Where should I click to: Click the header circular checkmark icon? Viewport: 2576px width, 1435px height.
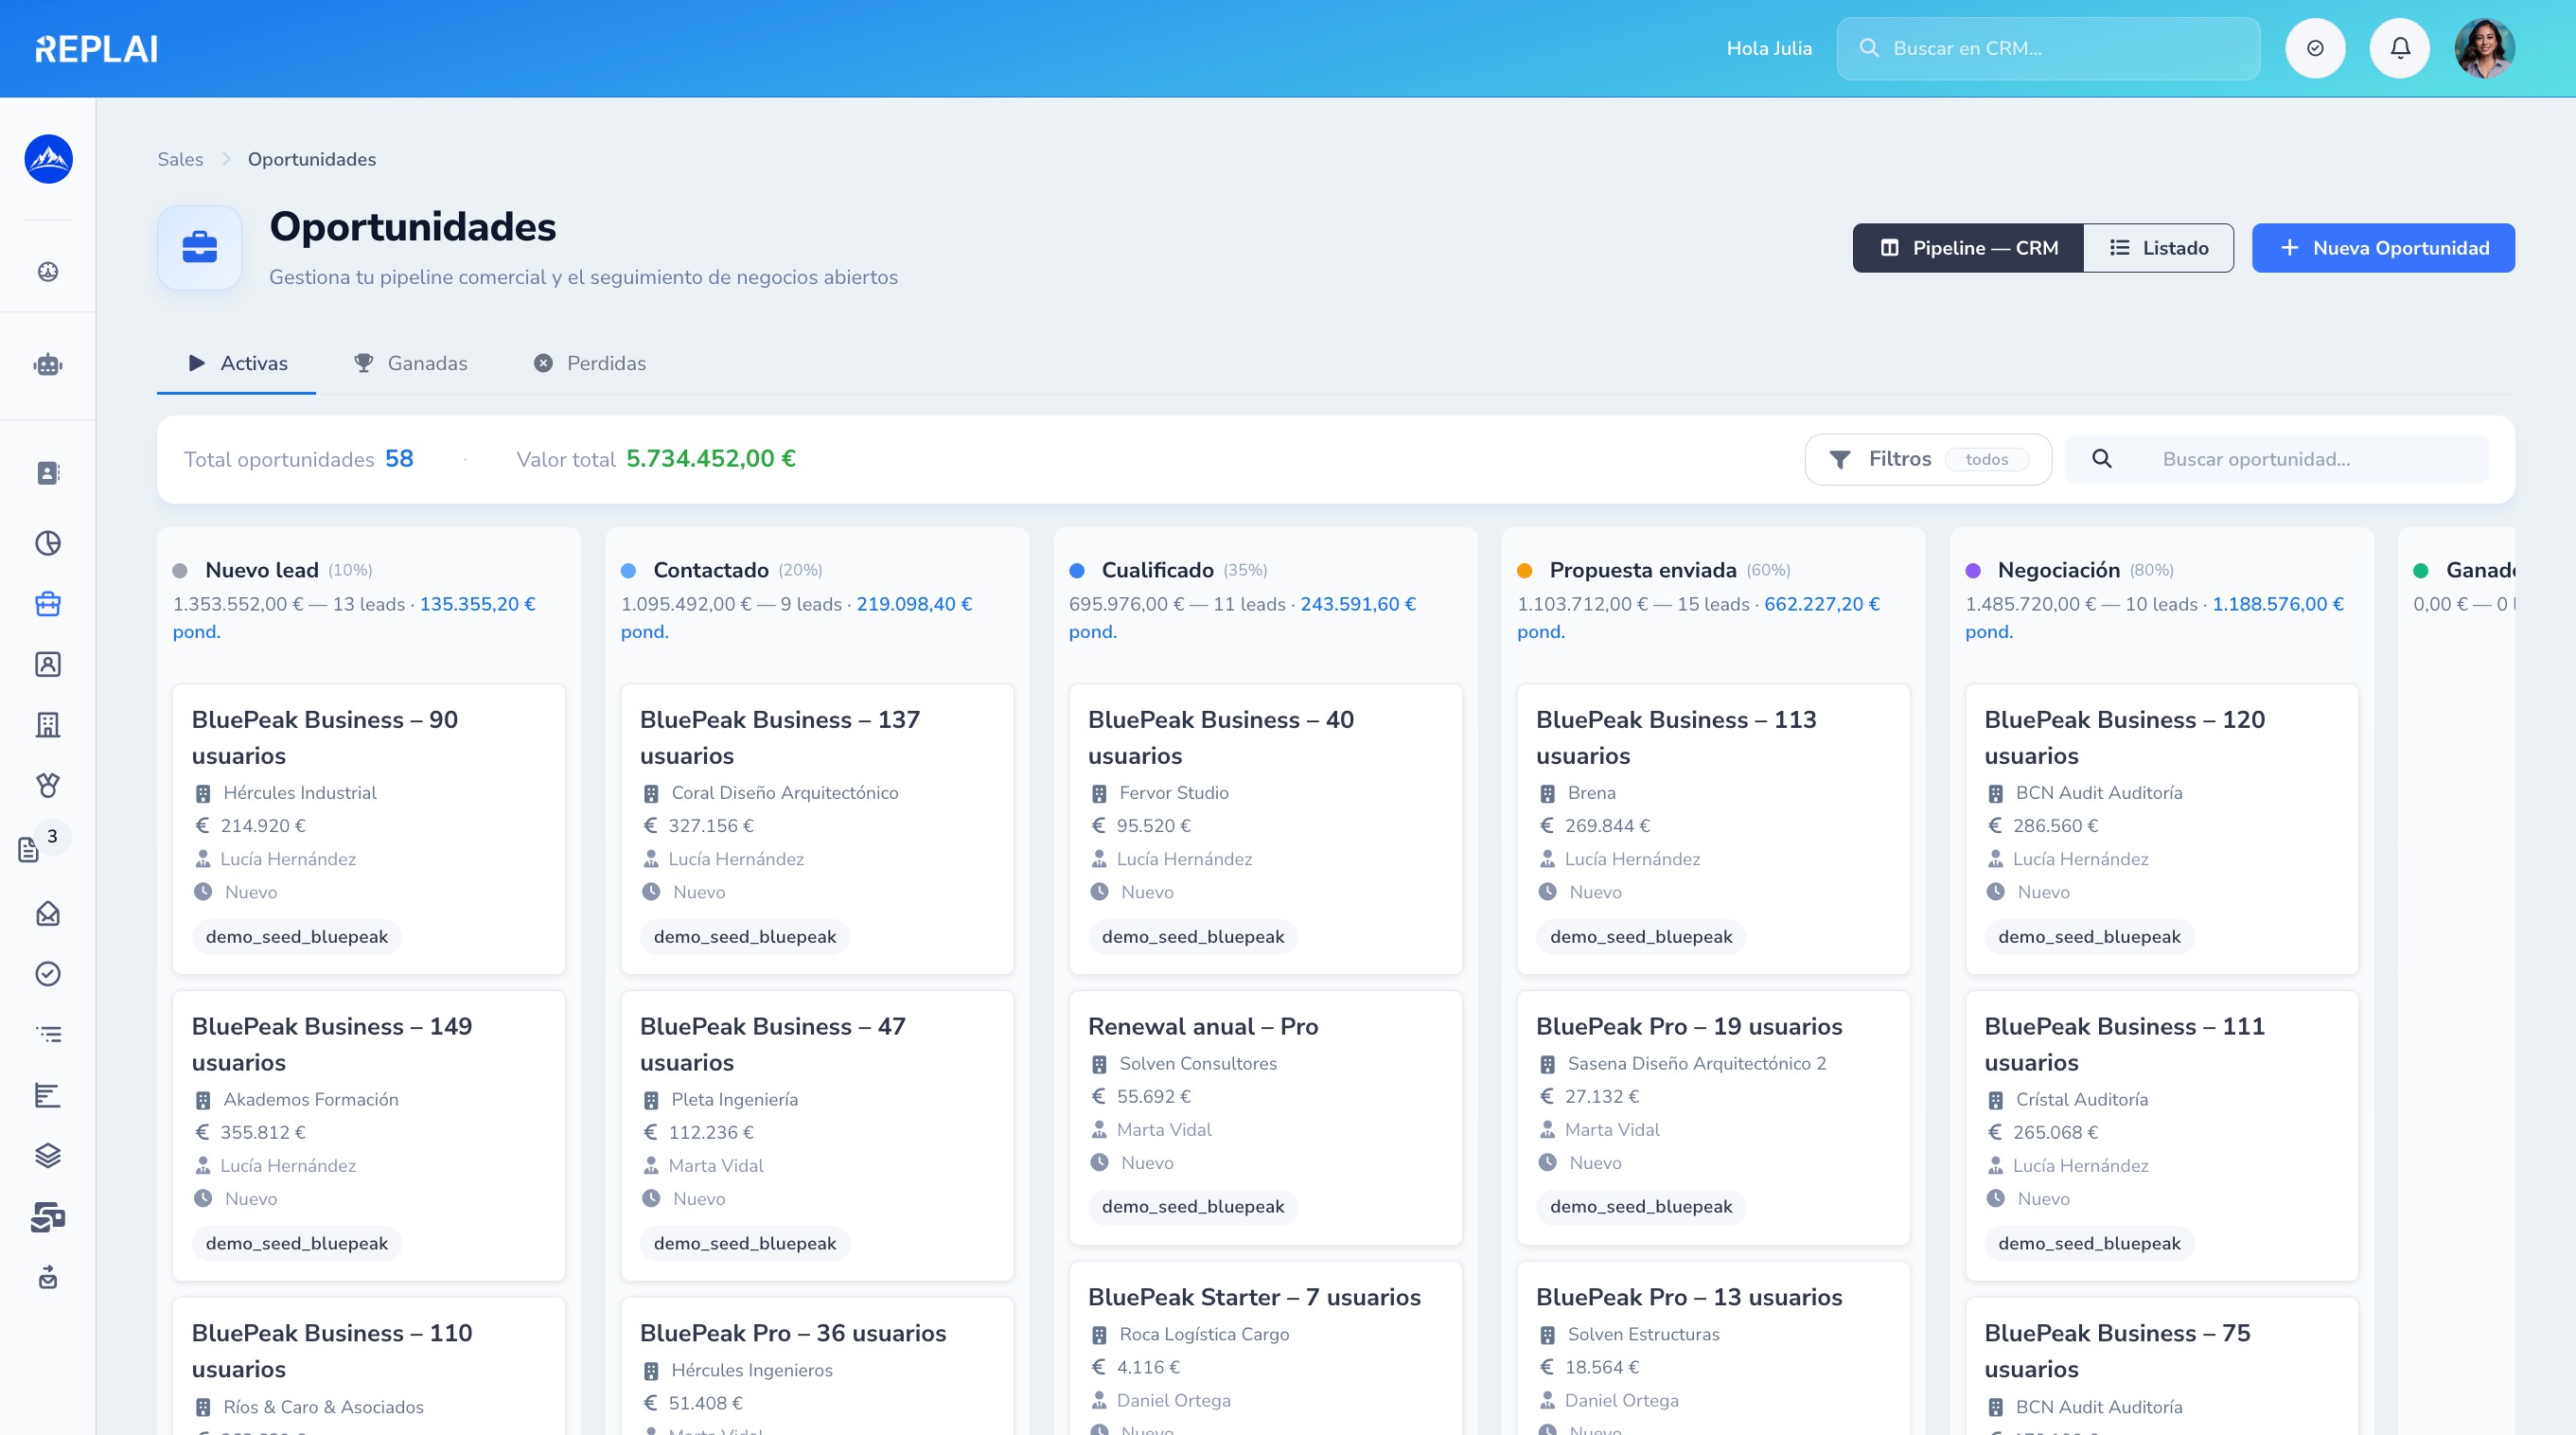click(2315, 48)
